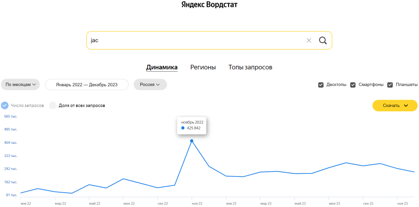
Task: Click the 162 тыс. axis label
Action: coord(11,182)
